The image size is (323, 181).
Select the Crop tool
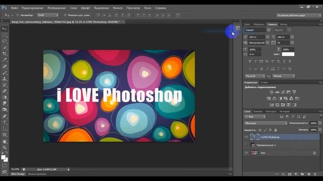pyautogui.click(x=5, y=54)
